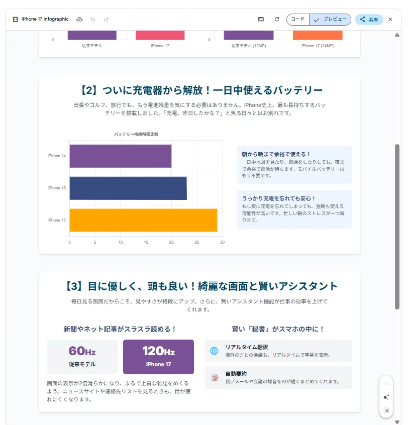Click the 朝から晩まで余裕で使える！ heading
Screen dimensions: 408x425
pyautogui.click(x=276, y=154)
